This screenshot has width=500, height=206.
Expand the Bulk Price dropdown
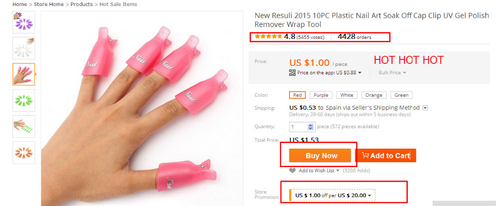tap(392, 73)
